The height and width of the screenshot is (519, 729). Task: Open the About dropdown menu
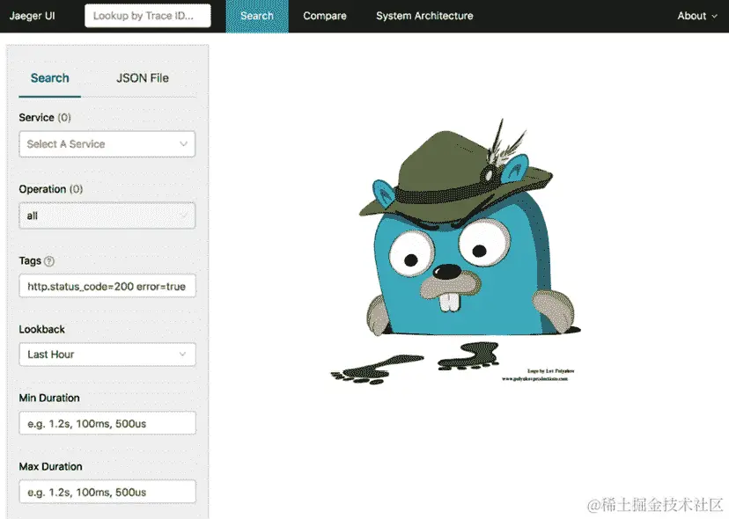[696, 15]
